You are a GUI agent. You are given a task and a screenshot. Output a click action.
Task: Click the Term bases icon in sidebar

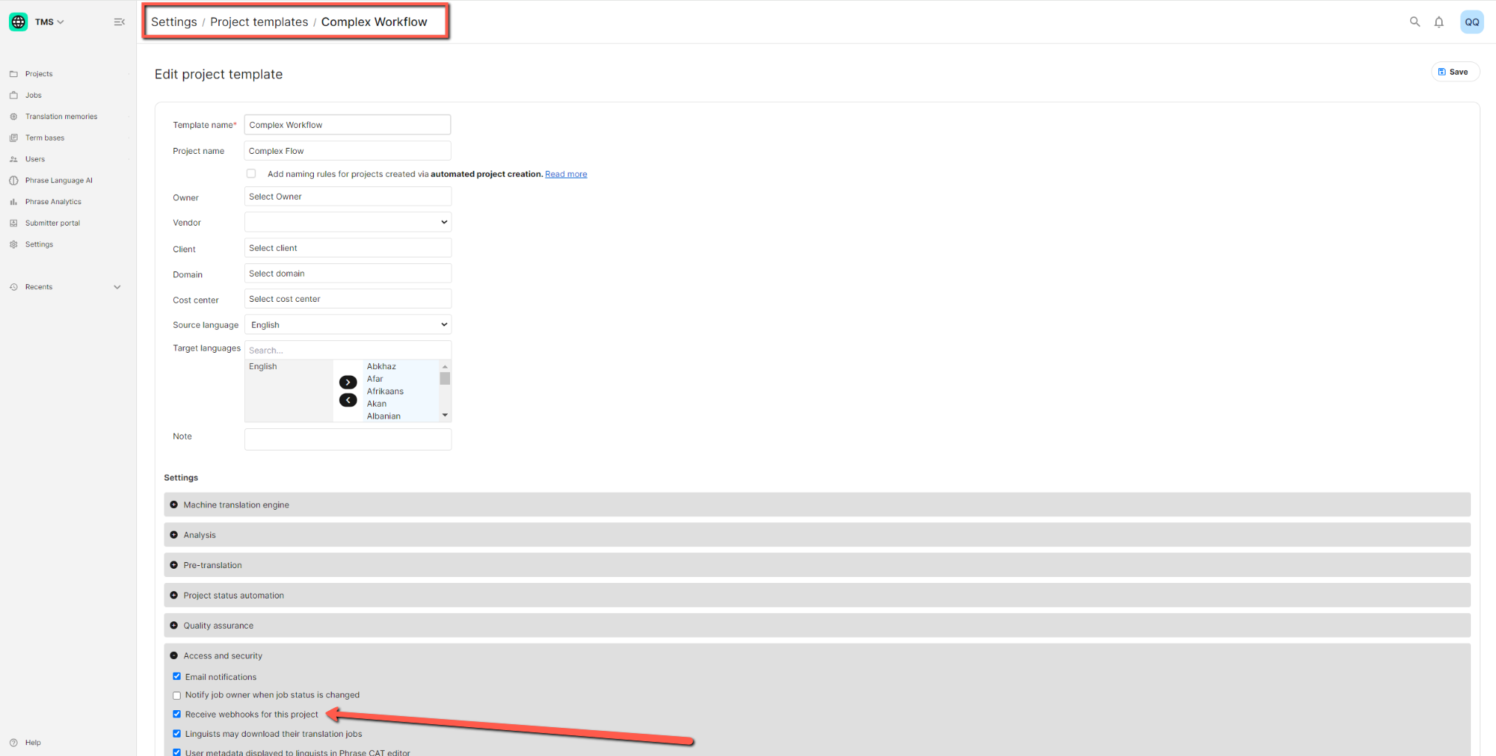13,138
